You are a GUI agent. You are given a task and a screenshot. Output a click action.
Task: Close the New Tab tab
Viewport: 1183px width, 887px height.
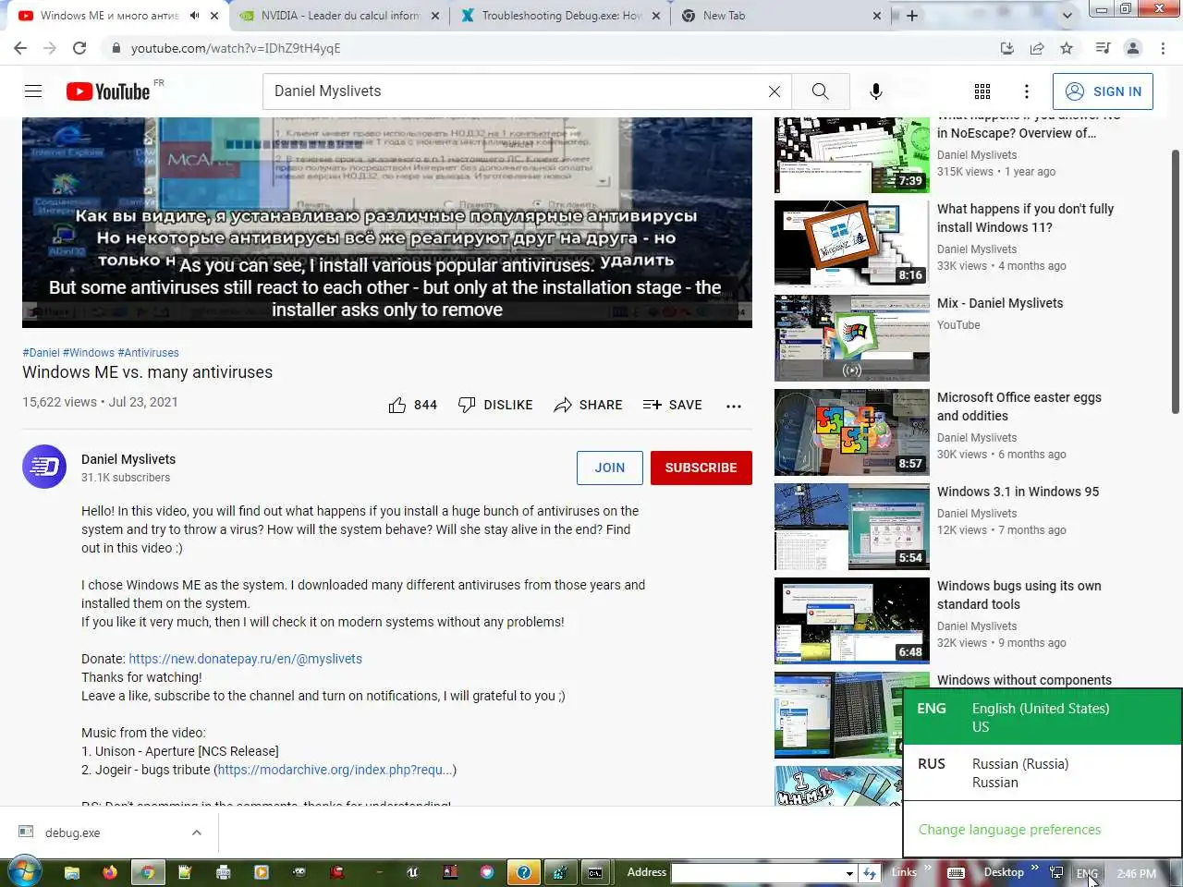tap(877, 16)
